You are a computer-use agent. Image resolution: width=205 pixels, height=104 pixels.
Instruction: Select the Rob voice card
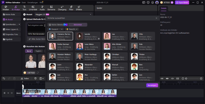[142, 46]
